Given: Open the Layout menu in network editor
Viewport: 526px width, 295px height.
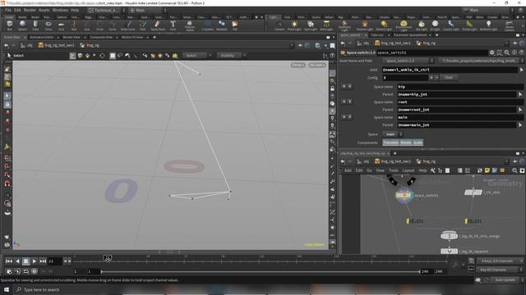Looking at the screenshot, I should point(408,170).
